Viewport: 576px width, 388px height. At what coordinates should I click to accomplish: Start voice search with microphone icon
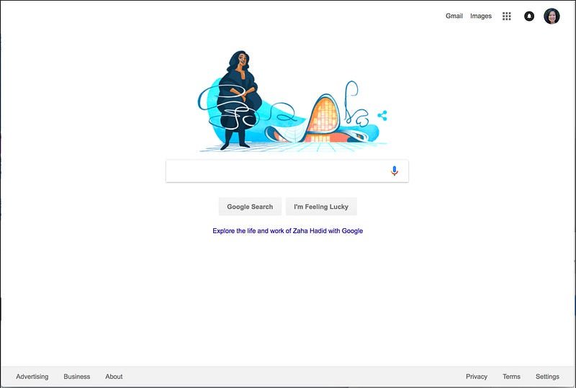tap(394, 171)
